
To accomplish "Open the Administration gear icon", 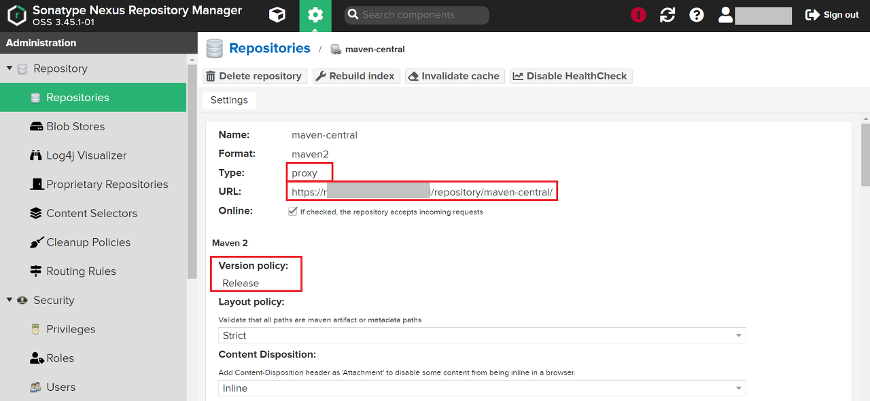I will pos(315,15).
